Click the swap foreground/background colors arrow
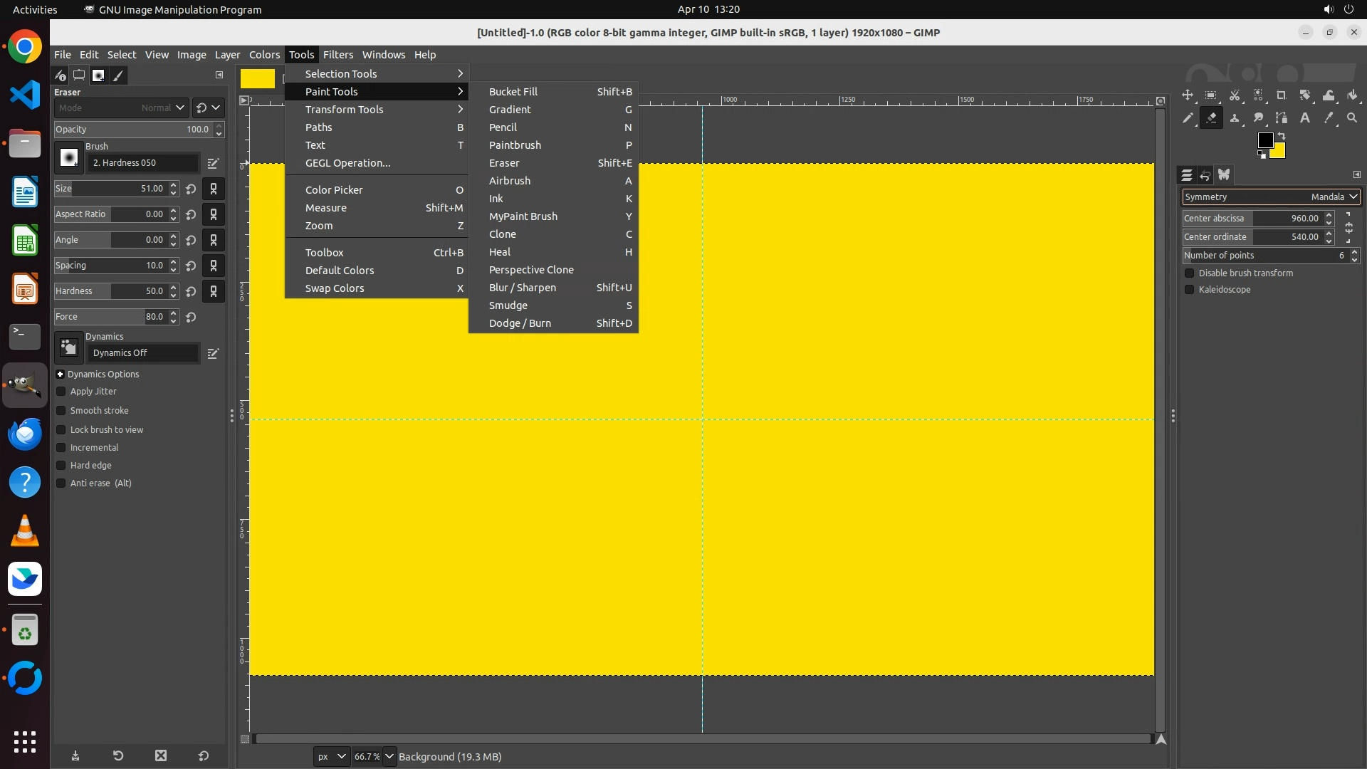This screenshot has width=1367, height=769. [1282, 135]
